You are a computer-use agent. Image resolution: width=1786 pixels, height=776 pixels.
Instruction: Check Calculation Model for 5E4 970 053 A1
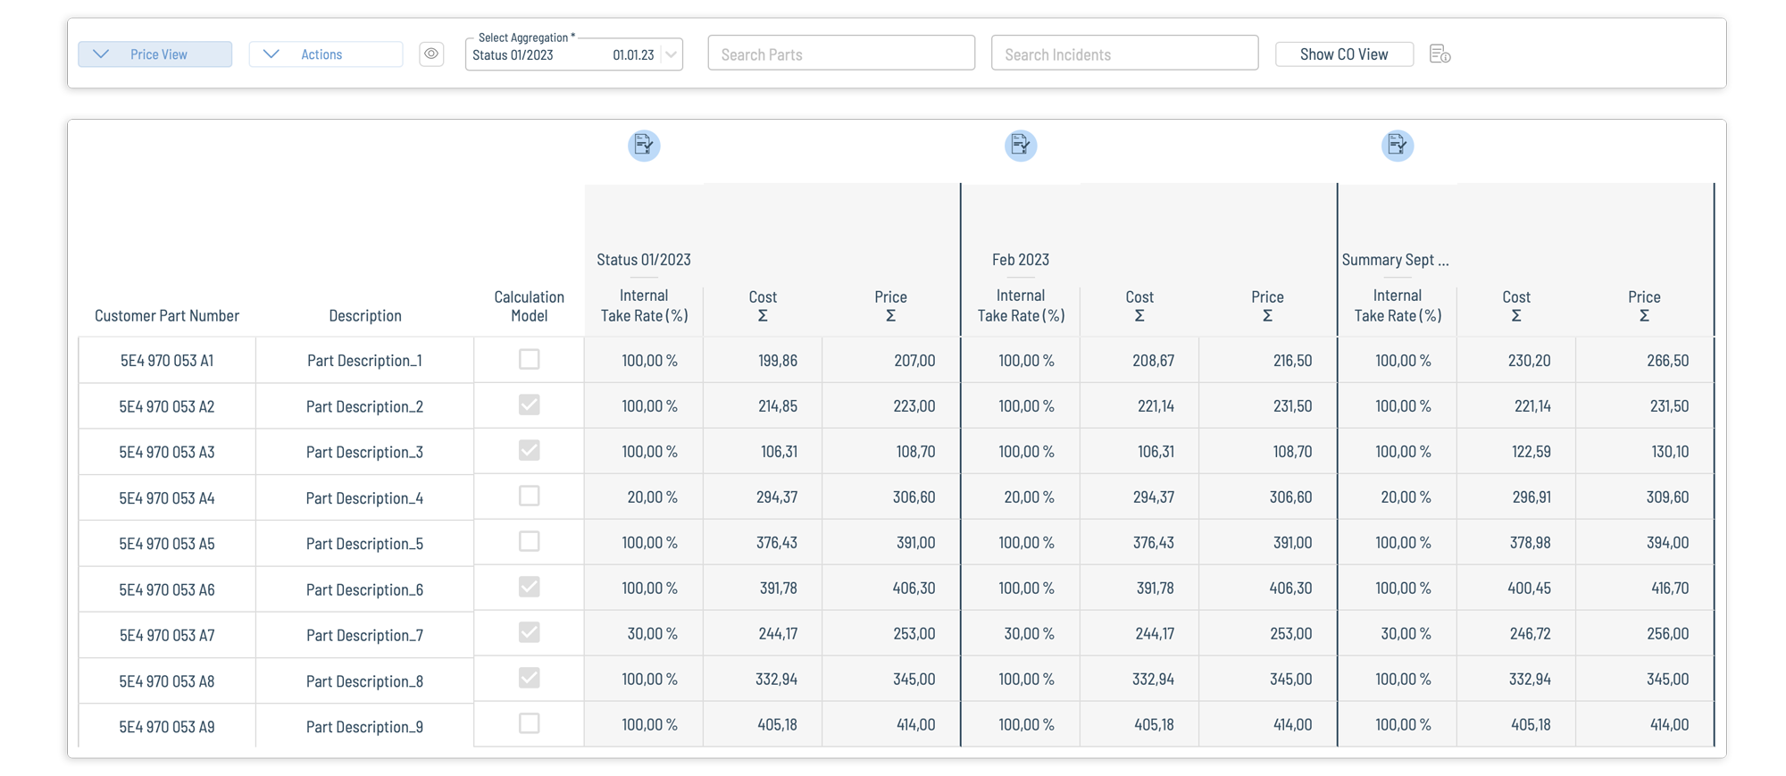(x=530, y=359)
